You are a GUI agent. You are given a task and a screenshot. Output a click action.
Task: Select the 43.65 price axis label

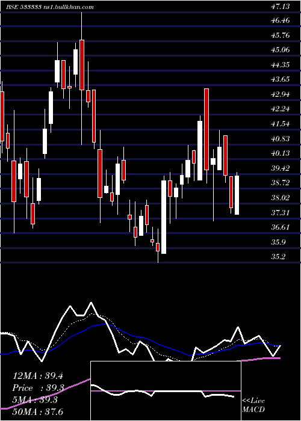pos(281,79)
